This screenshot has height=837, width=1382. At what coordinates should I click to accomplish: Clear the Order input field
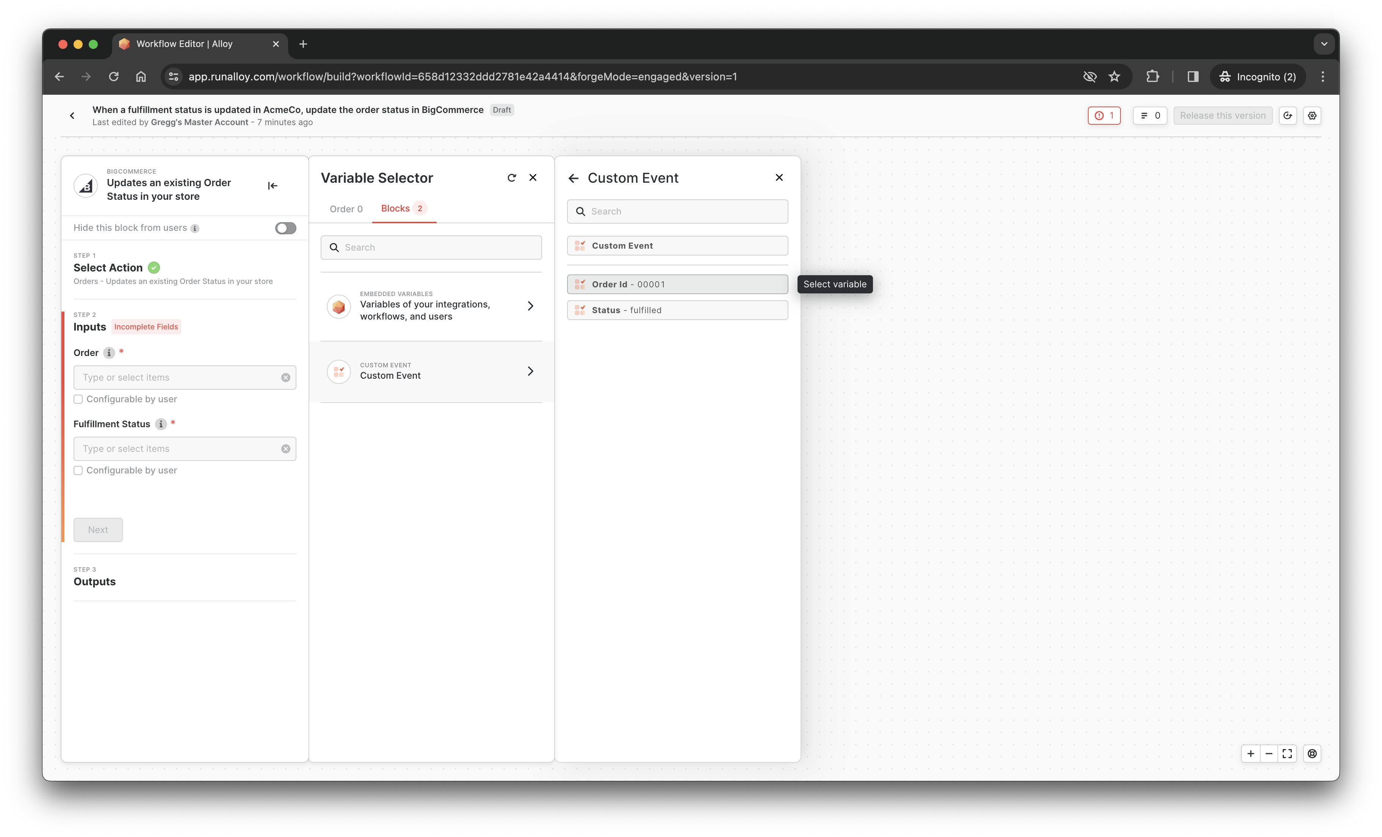pyautogui.click(x=285, y=378)
